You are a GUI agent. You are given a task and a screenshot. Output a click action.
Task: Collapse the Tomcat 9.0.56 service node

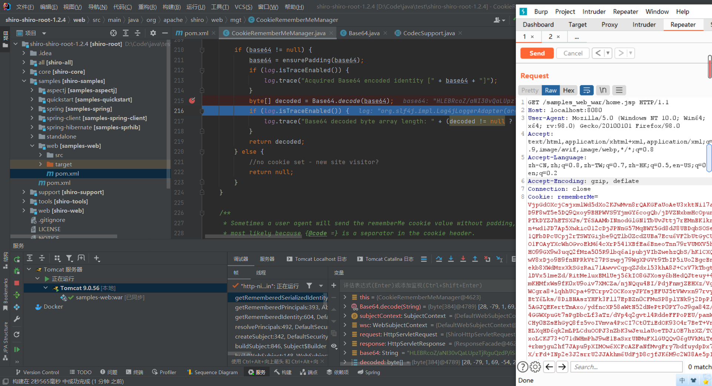tap(46, 288)
